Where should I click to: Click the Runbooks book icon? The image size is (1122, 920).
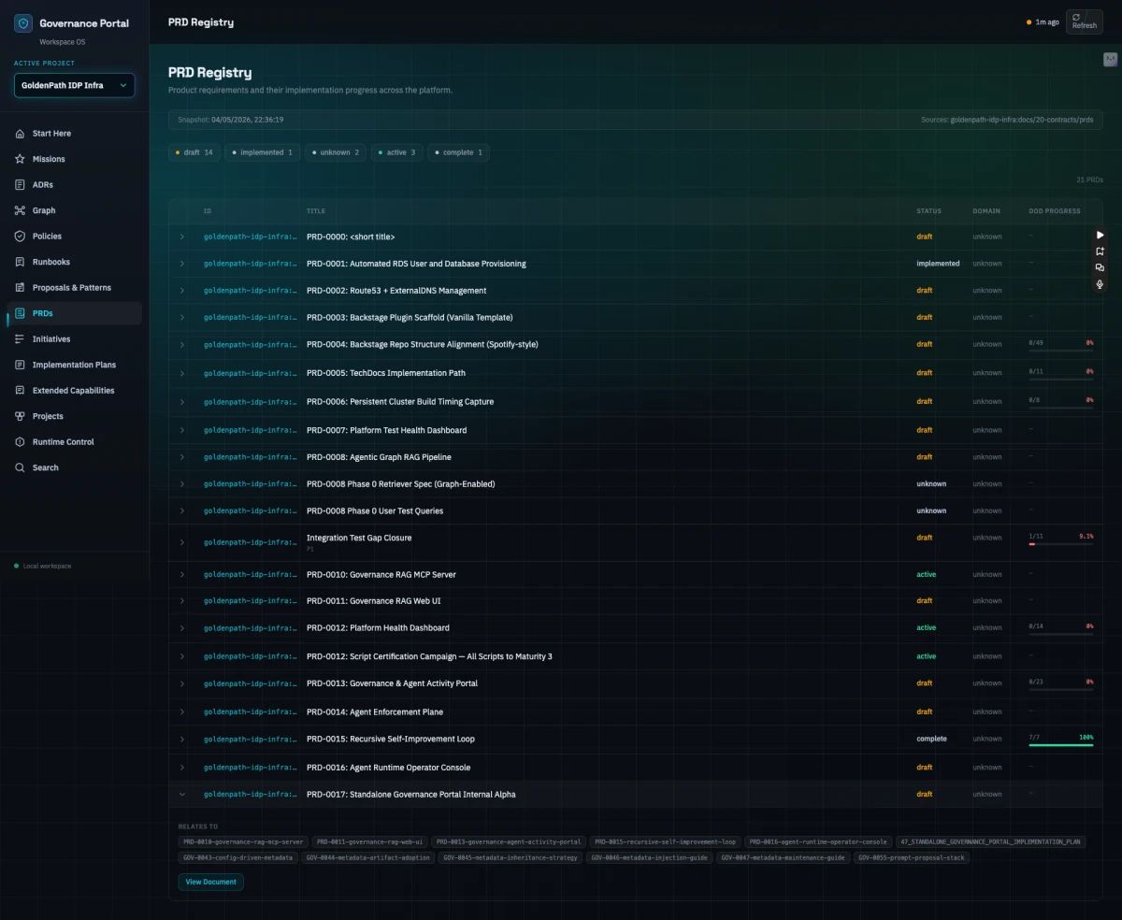coord(20,262)
